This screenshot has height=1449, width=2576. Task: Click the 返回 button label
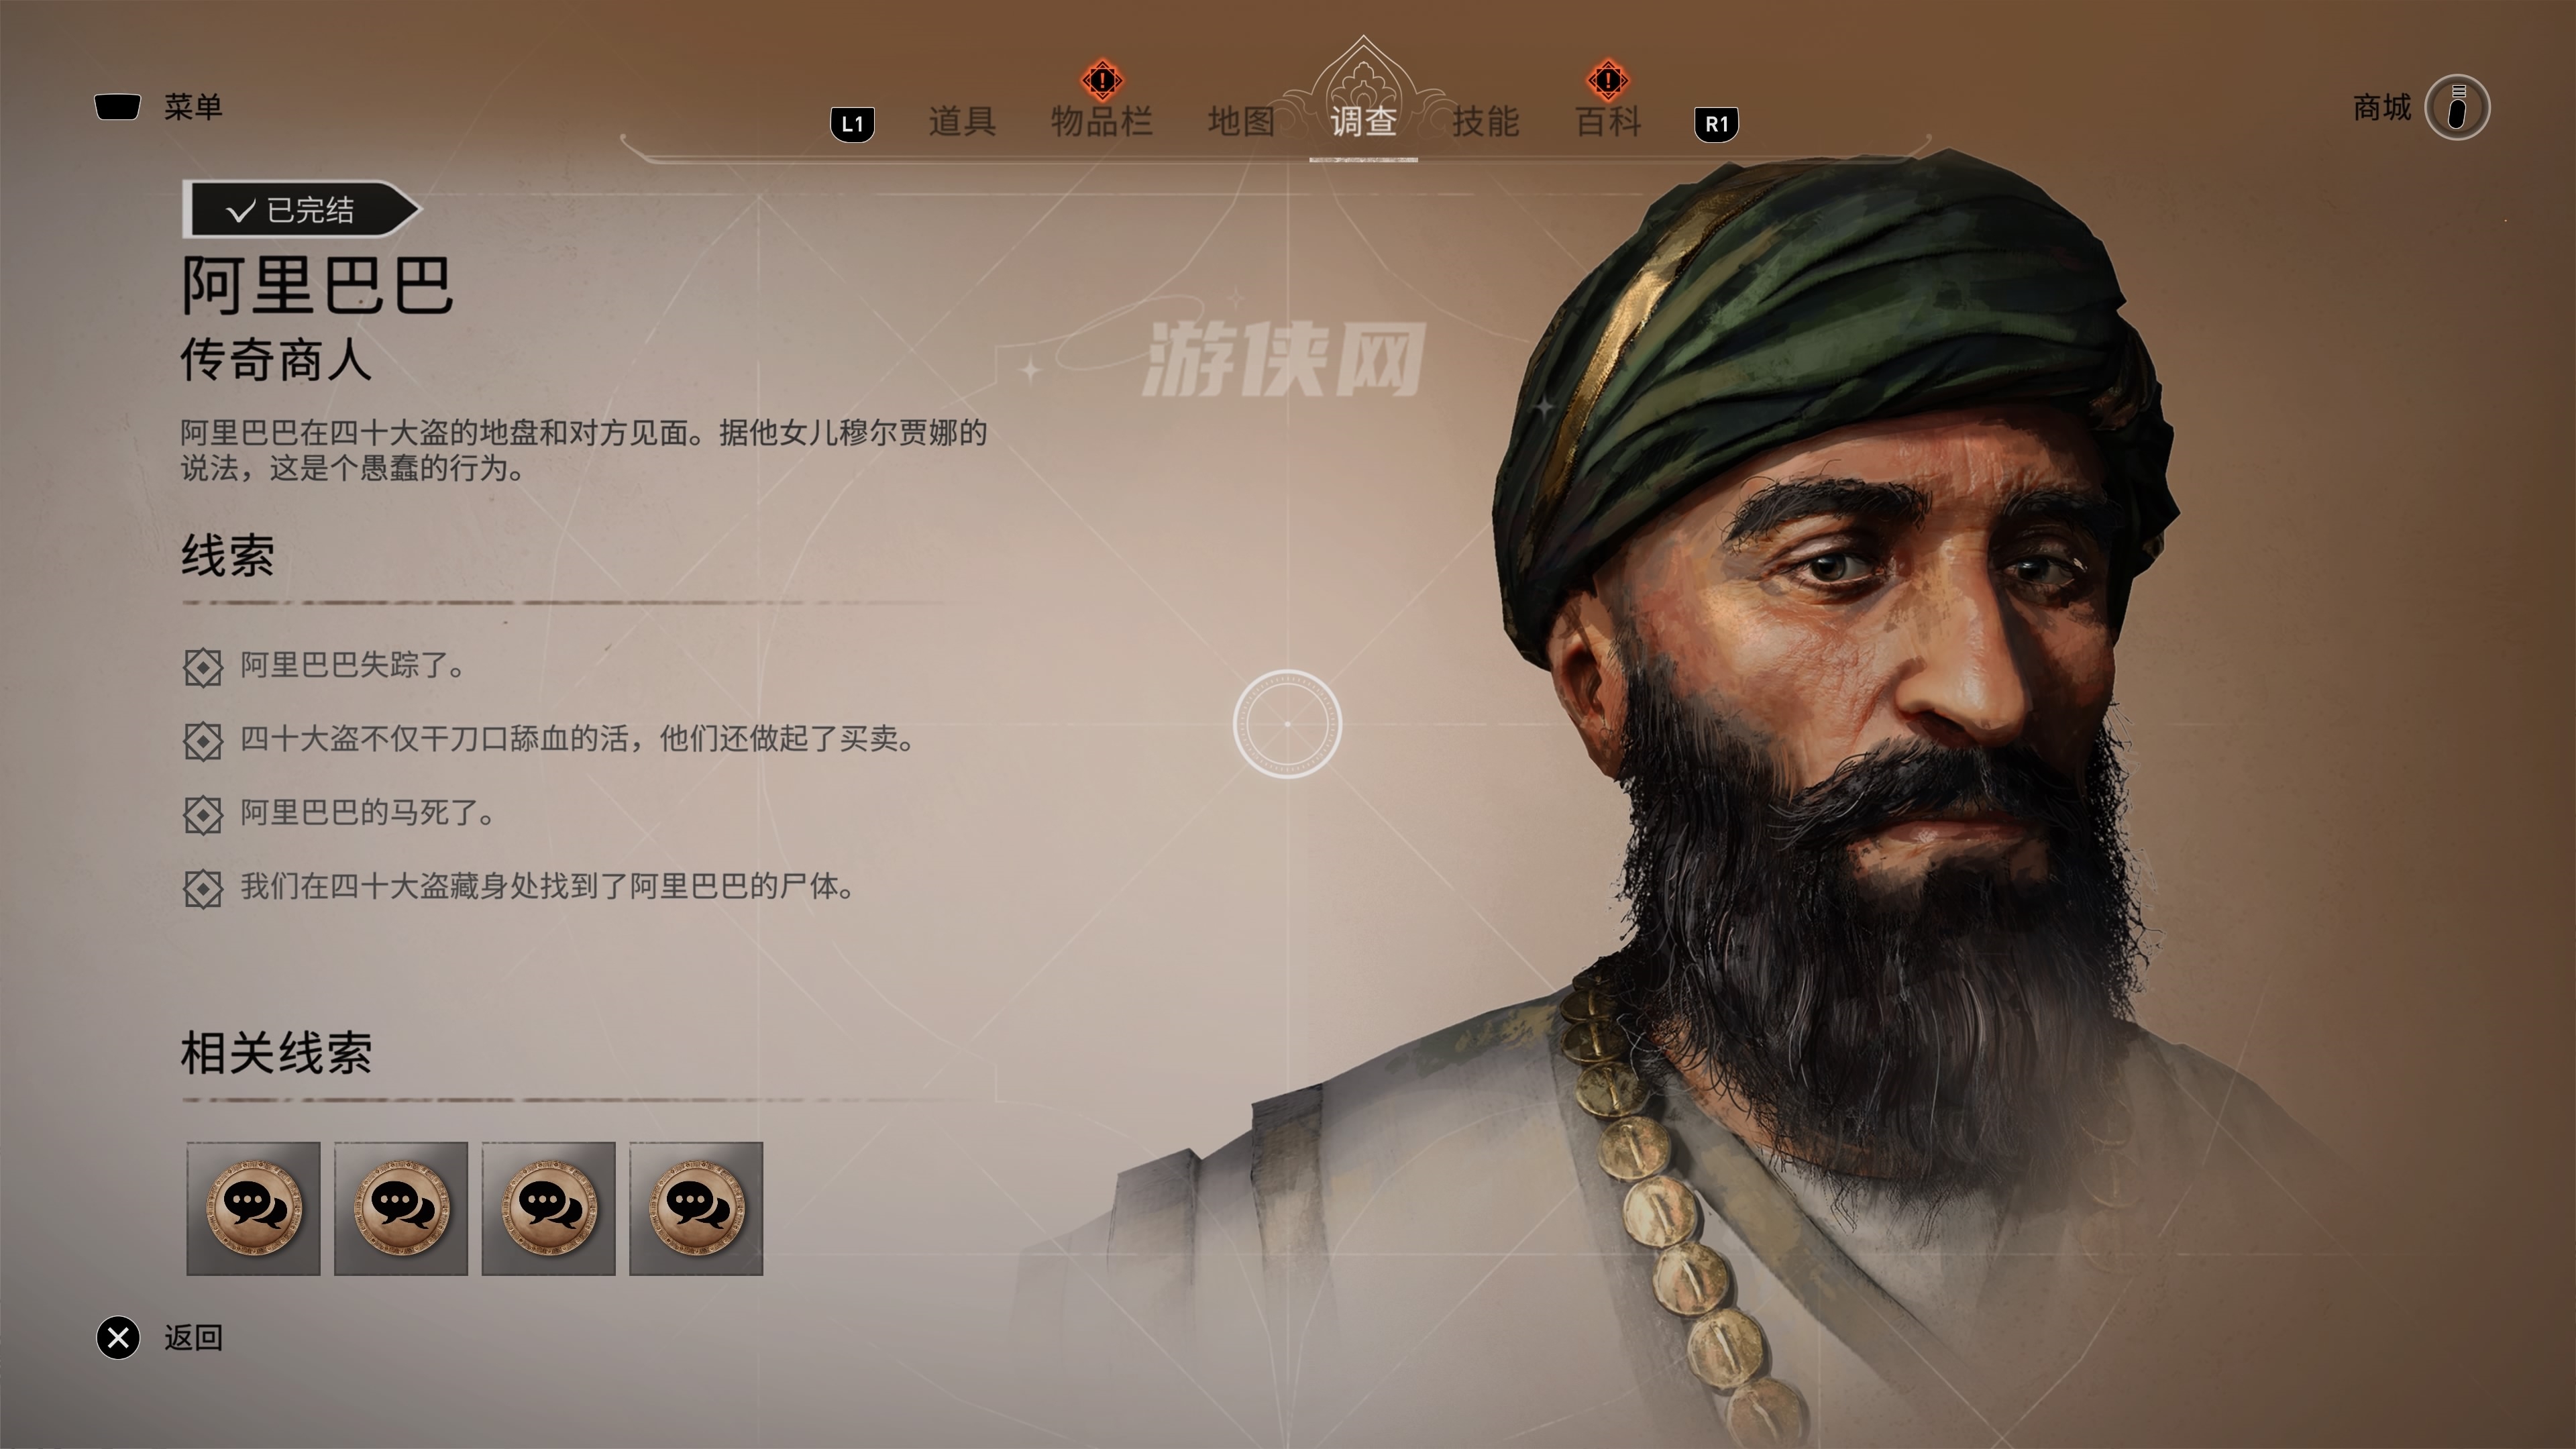[x=193, y=1338]
